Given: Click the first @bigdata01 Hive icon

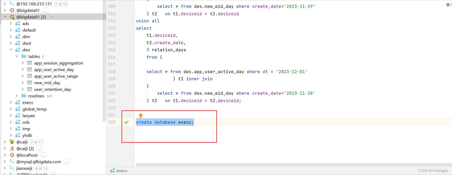Looking at the screenshot, I should tap(12, 10).
